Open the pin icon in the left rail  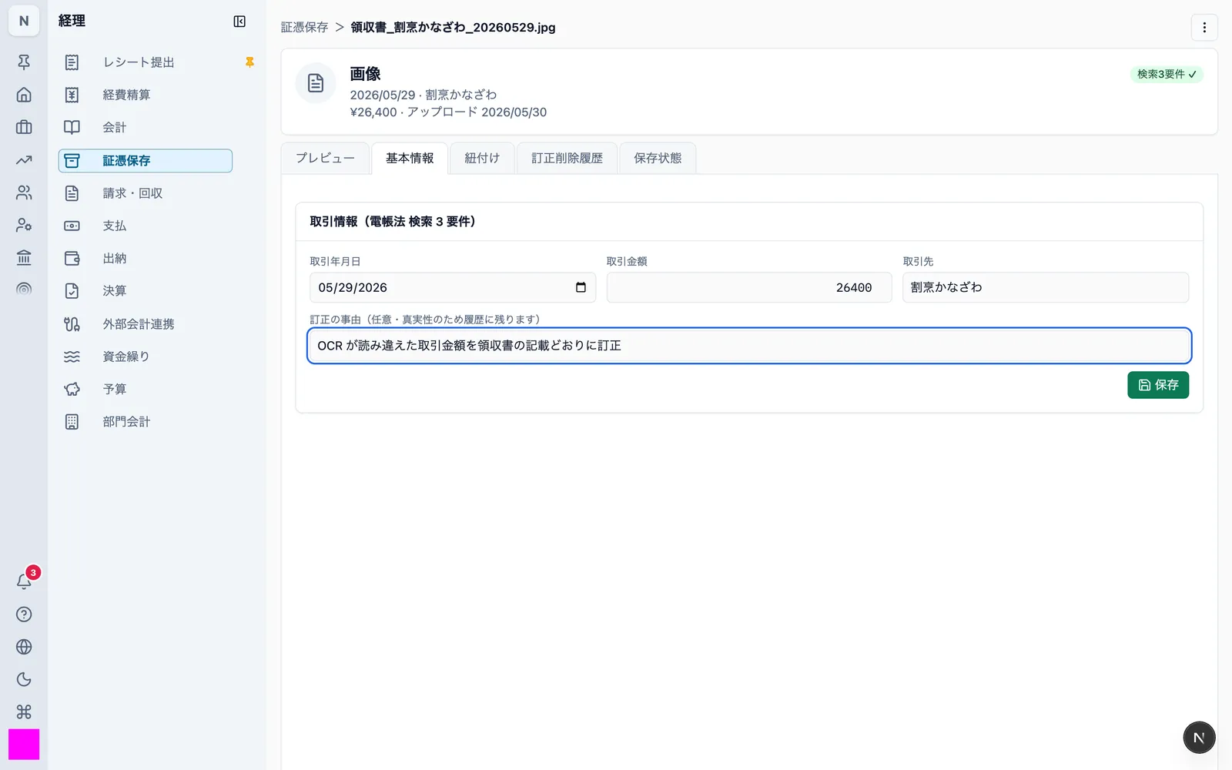click(24, 62)
